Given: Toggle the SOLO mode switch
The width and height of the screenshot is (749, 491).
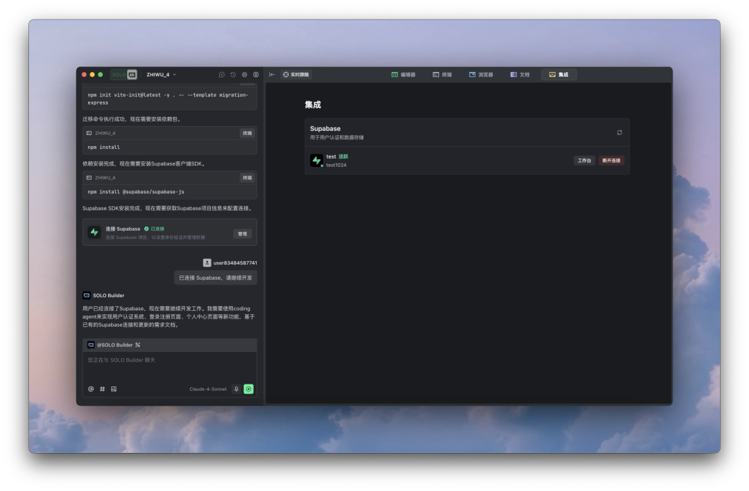Looking at the screenshot, I should (x=124, y=74).
